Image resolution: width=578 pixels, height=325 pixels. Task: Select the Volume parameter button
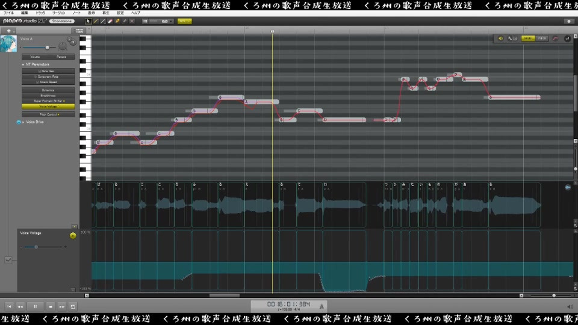35,57
